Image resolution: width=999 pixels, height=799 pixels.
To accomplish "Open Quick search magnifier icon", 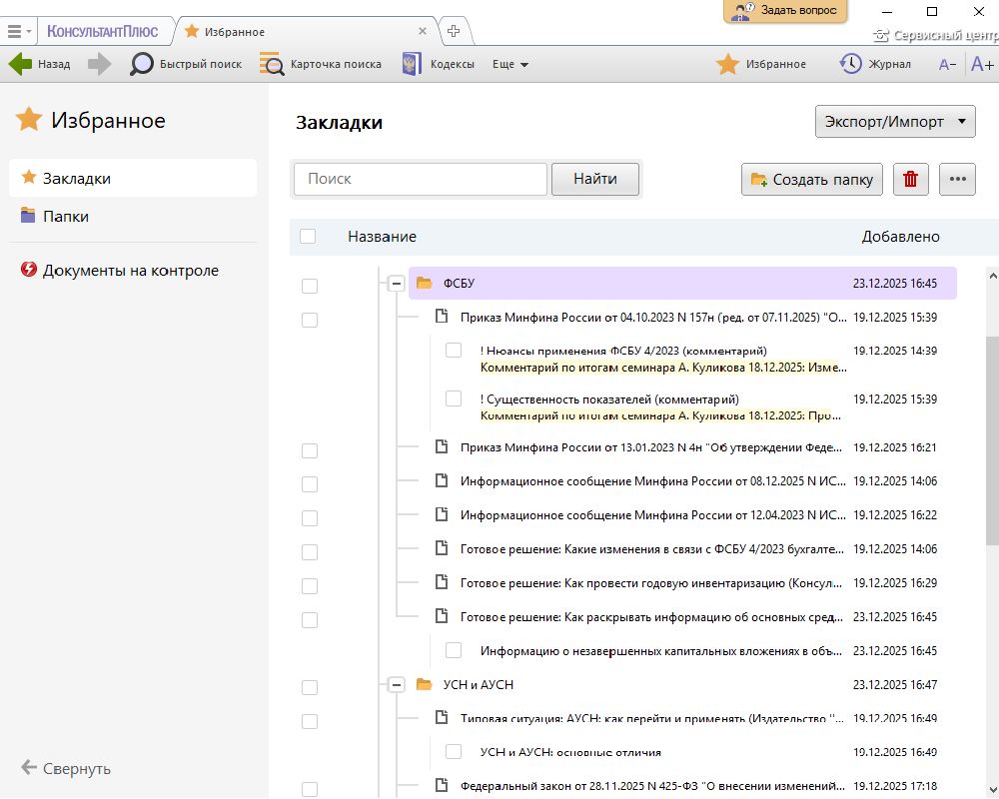I will [x=143, y=64].
